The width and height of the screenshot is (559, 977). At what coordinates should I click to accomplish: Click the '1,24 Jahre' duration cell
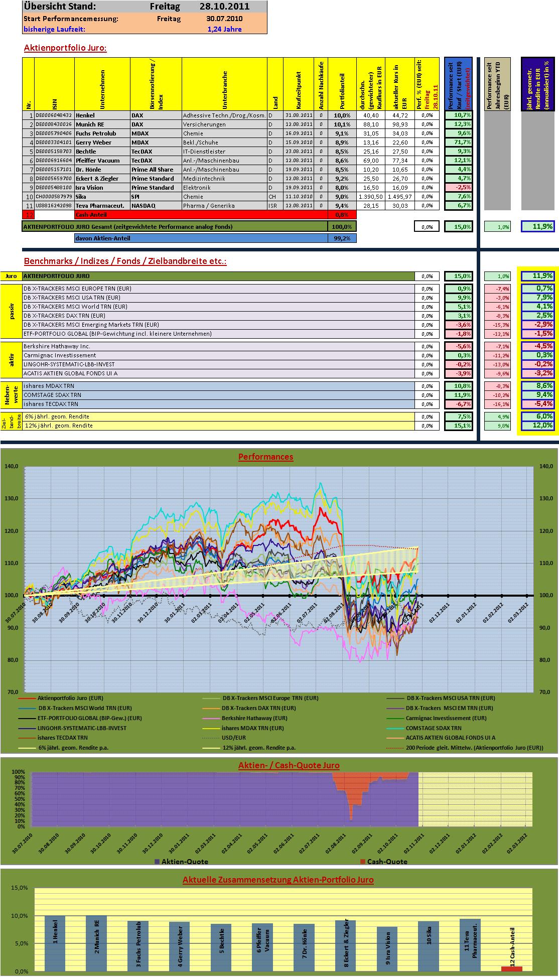tap(224, 29)
